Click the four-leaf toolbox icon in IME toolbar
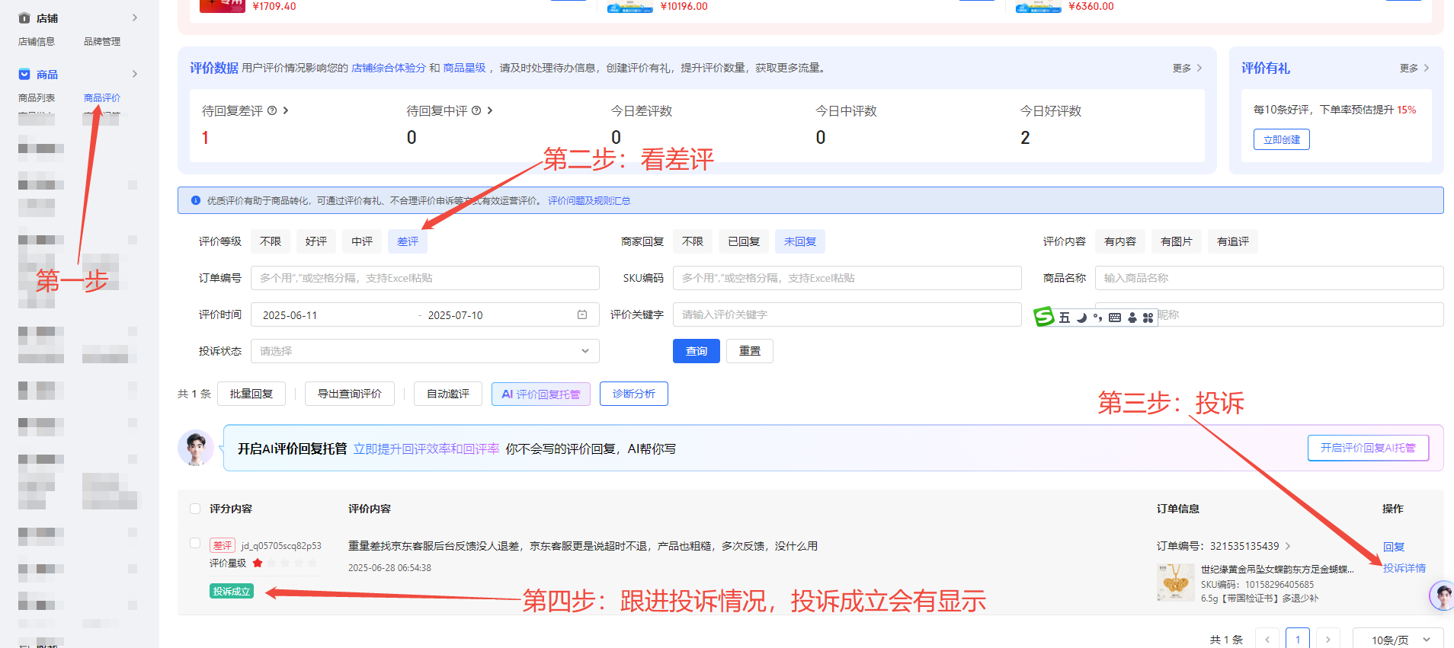The height and width of the screenshot is (648, 1454). [x=1148, y=318]
